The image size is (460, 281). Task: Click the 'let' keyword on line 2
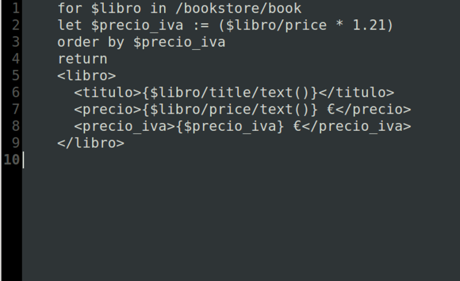(x=70, y=25)
